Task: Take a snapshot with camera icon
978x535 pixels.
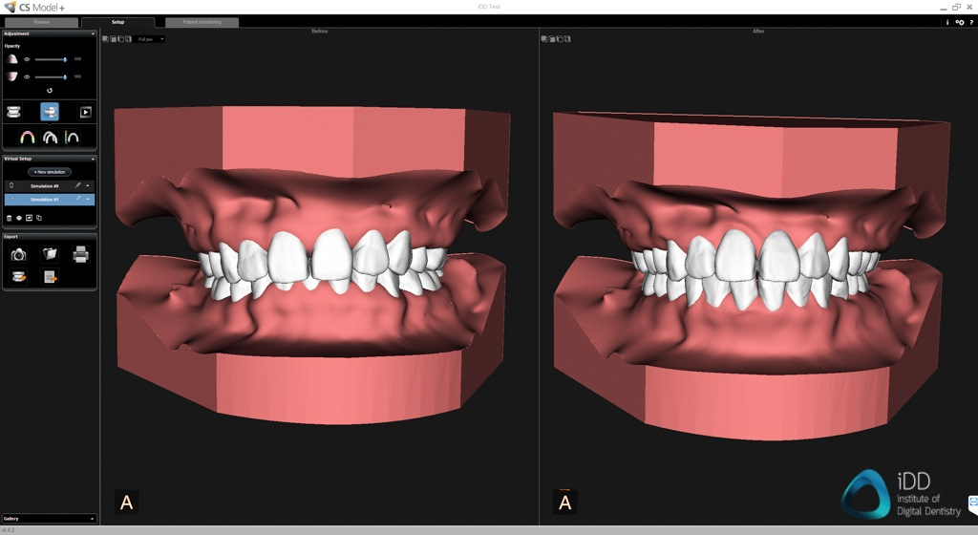Action: coord(19,254)
